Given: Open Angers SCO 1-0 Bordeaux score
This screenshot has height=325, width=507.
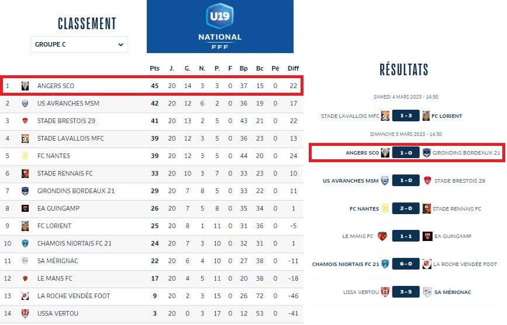Looking at the screenshot, I should pos(406,153).
